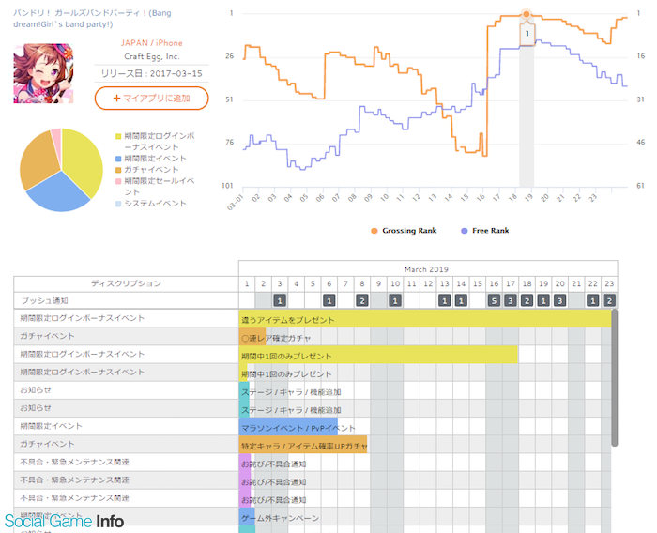Click the Craft Egg, Inc. publisher name
This screenshot has width=657, height=533.
[x=152, y=56]
